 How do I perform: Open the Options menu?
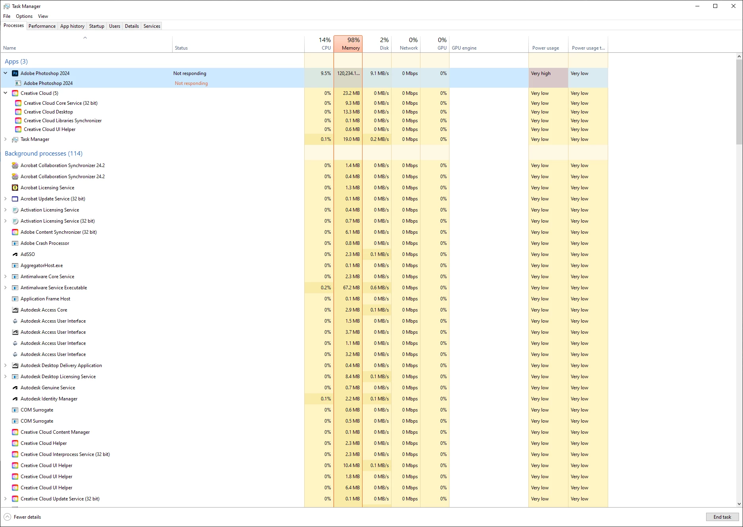coord(24,16)
